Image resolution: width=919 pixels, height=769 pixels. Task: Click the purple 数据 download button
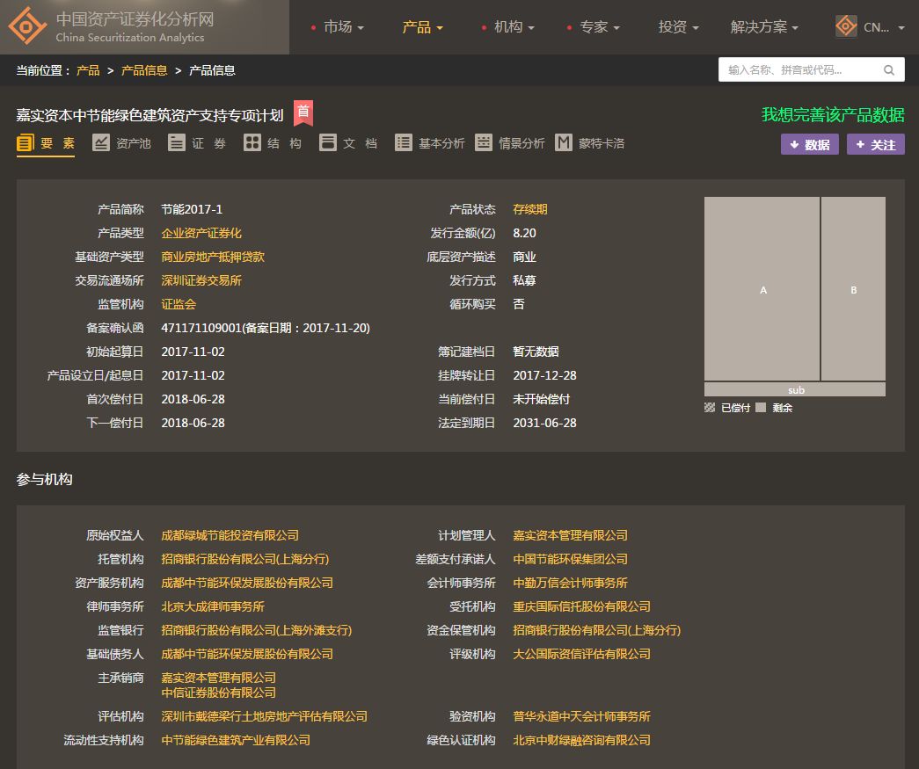[x=809, y=145]
